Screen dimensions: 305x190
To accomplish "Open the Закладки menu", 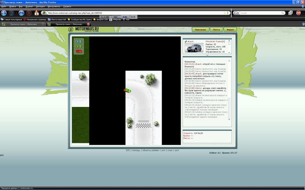I will tap(40, 7).
